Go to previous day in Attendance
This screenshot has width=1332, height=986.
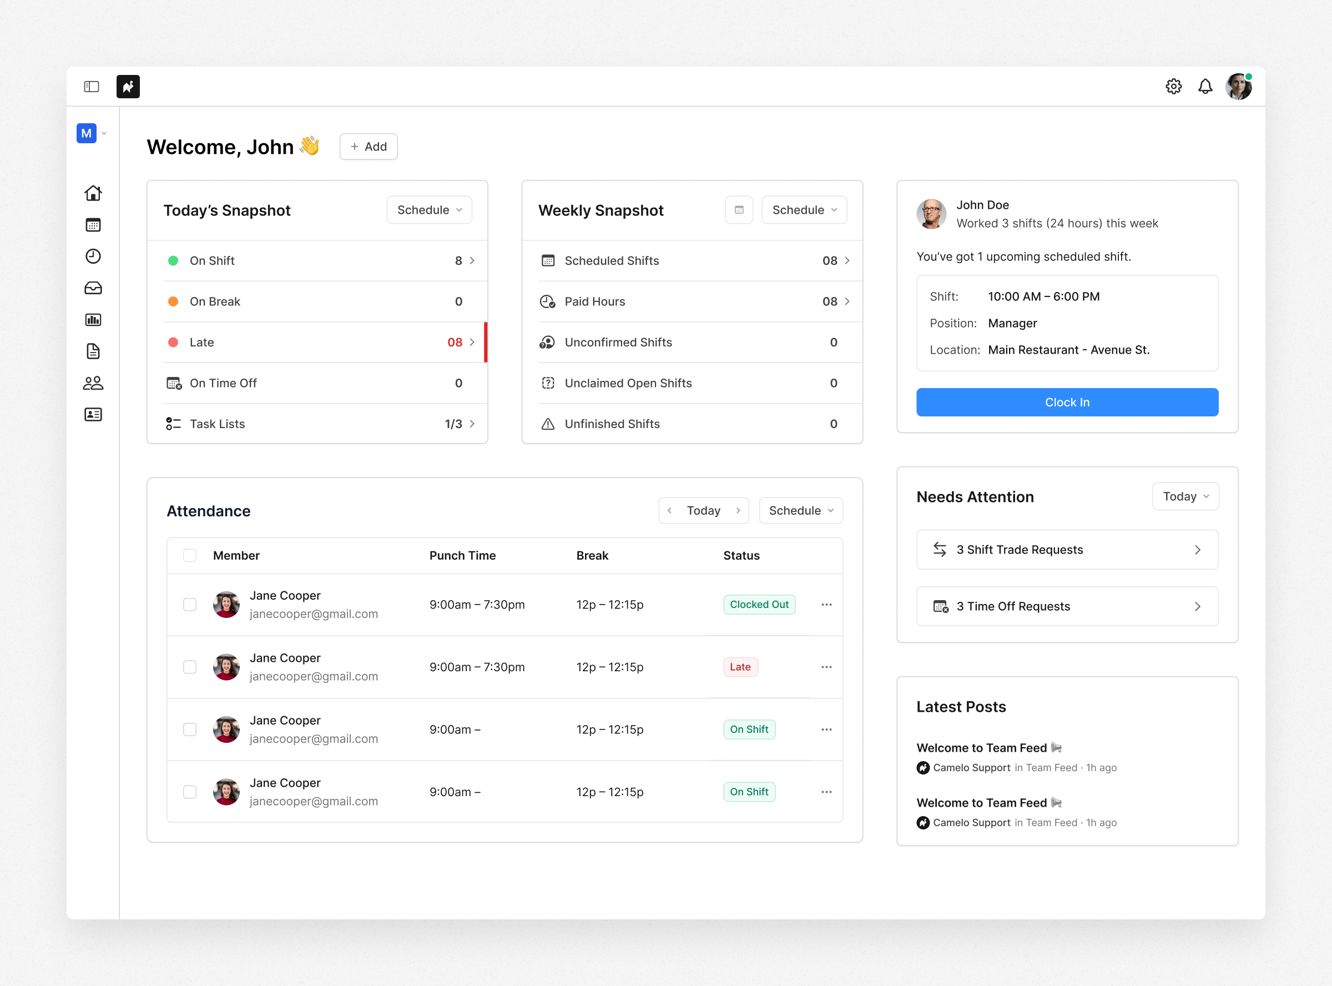669,511
